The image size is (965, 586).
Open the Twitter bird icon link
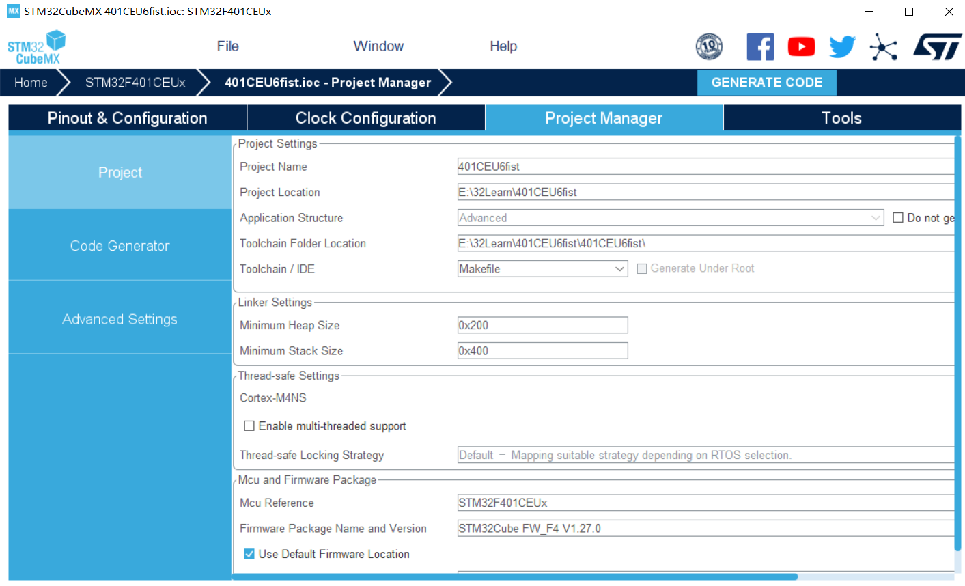(x=842, y=46)
